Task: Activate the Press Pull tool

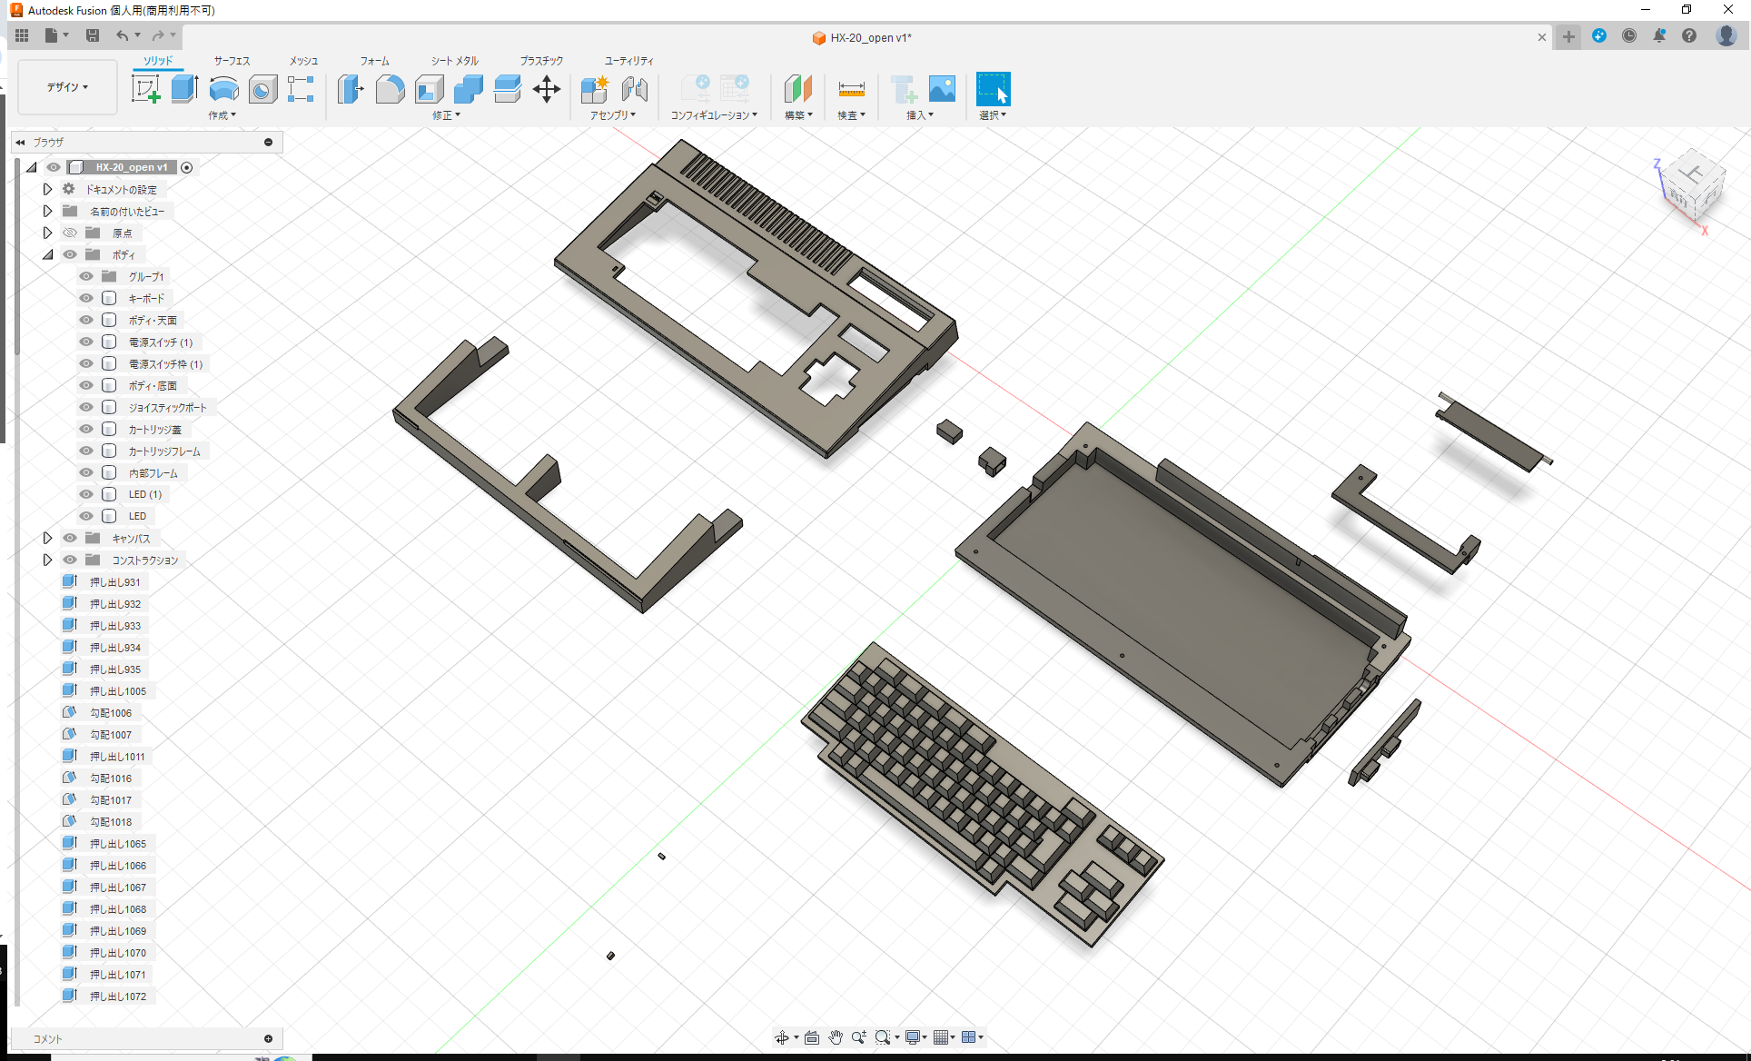Action: (x=351, y=89)
